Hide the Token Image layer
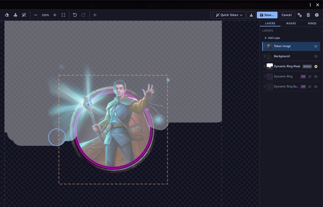The height and width of the screenshot is (207, 323). pyautogui.click(x=316, y=46)
